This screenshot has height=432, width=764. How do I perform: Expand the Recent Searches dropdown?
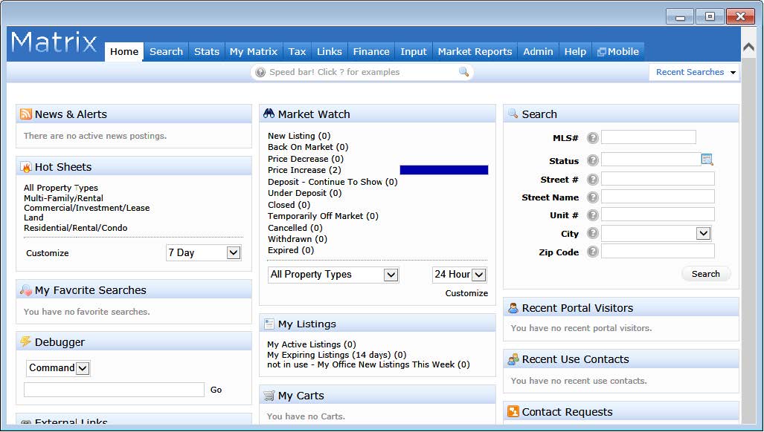coord(696,72)
